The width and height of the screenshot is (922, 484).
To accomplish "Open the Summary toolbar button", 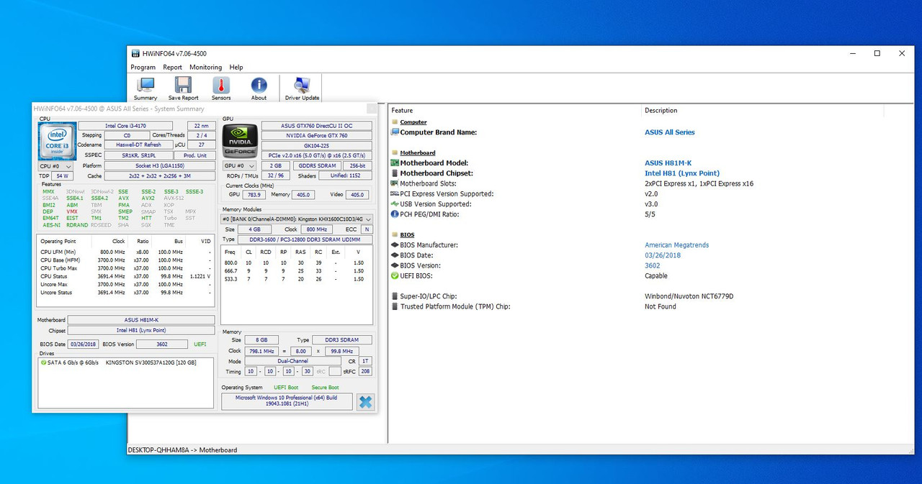I will [146, 88].
